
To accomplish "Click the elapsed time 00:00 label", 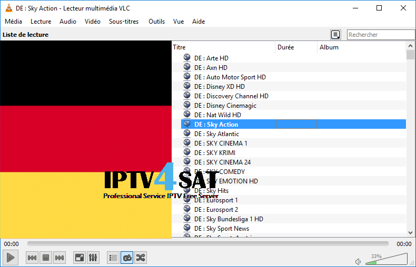I will (x=11, y=244).
